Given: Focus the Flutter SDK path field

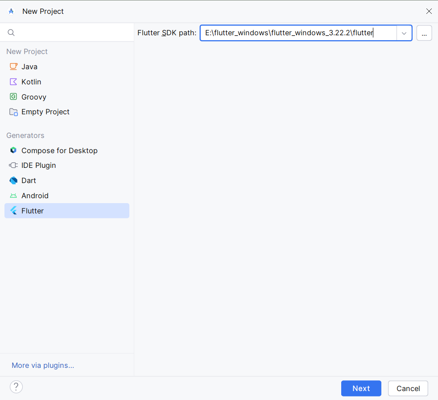Looking at the screenshot, I should pyautogui.click(x=298, y=33).
